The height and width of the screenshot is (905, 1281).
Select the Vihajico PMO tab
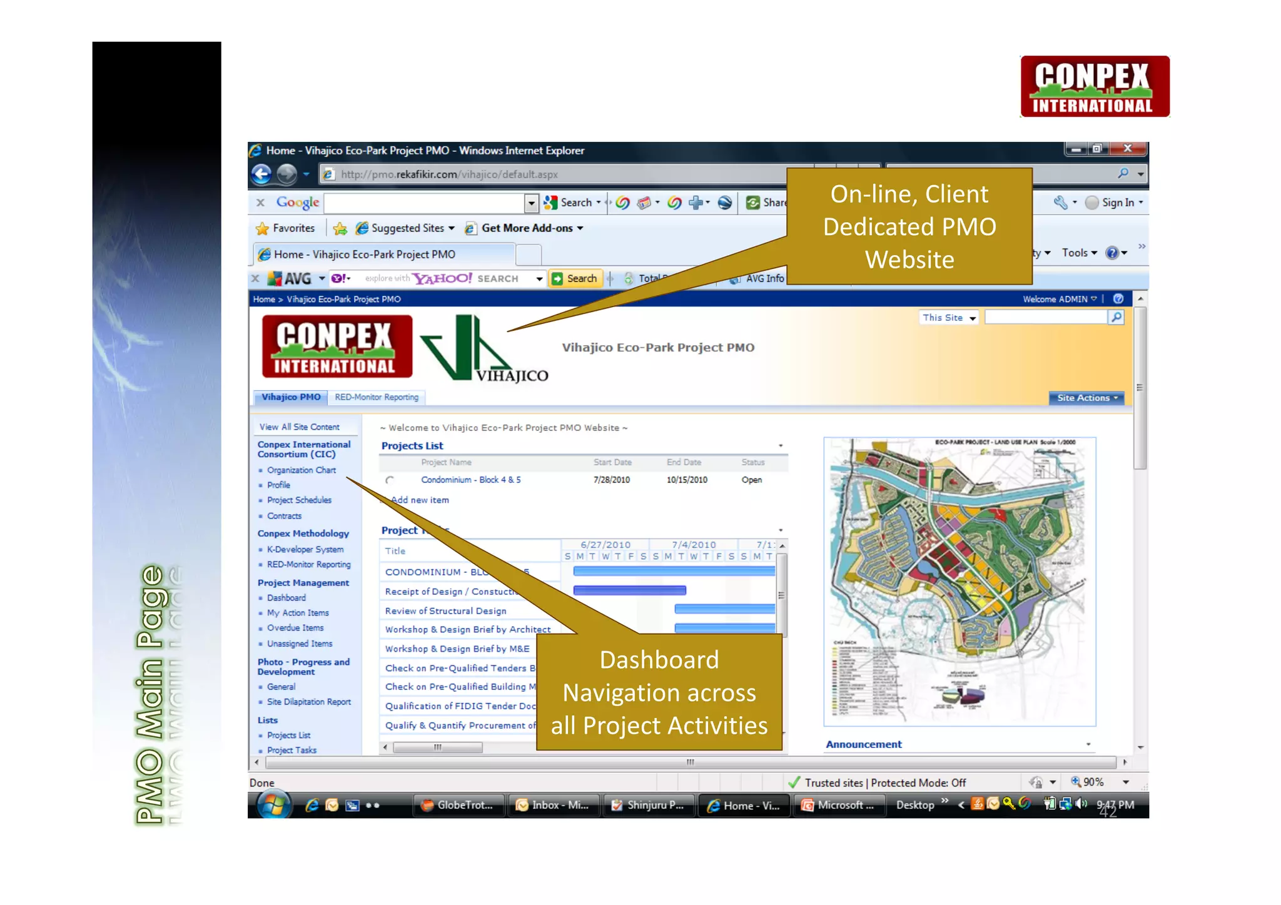click(291, 397)
